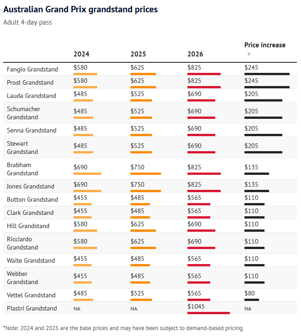
Task: Sort table by the 2024 column header
Action: pyautogui.click(x=82, y=54)
